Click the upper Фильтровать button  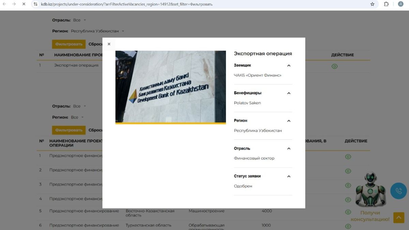[x=69, y=44]
